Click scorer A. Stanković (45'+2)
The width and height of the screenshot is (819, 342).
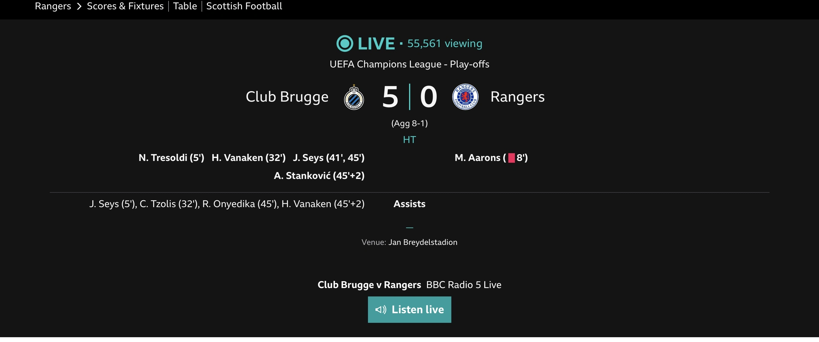pos(319,176)
